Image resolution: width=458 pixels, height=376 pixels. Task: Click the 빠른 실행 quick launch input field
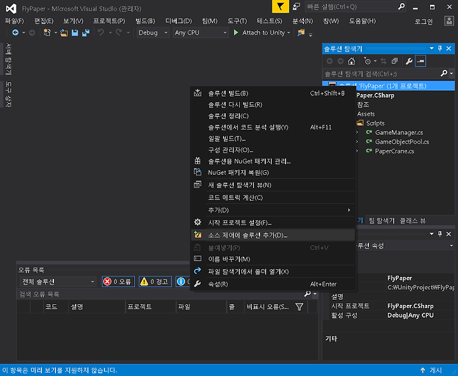[351, 6]
